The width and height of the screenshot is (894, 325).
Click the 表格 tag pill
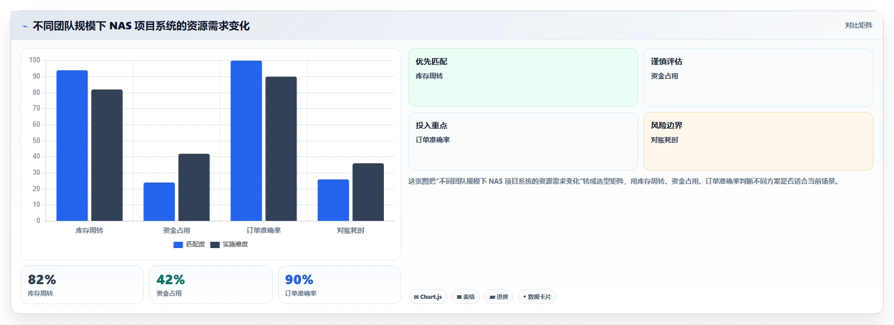466,297
